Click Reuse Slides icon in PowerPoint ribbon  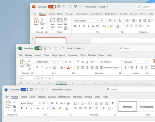coord(60,20)
